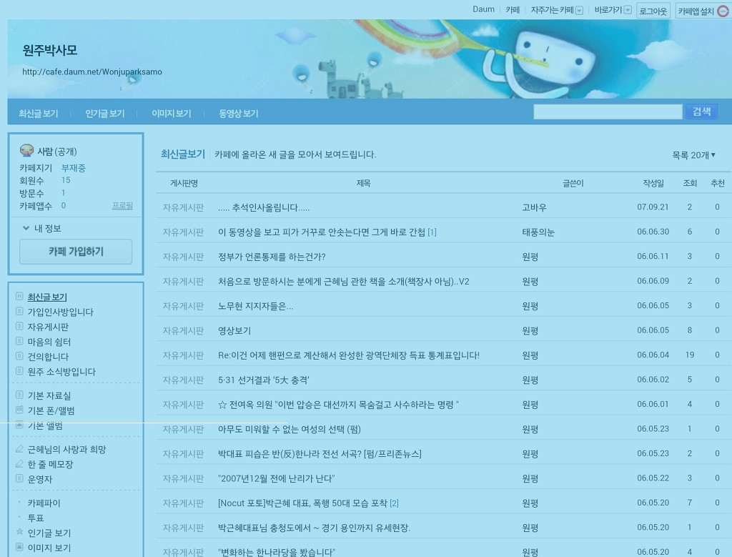
Task: Open the post '노무현 지지자들은...'
Action: [x=255, y=306]
